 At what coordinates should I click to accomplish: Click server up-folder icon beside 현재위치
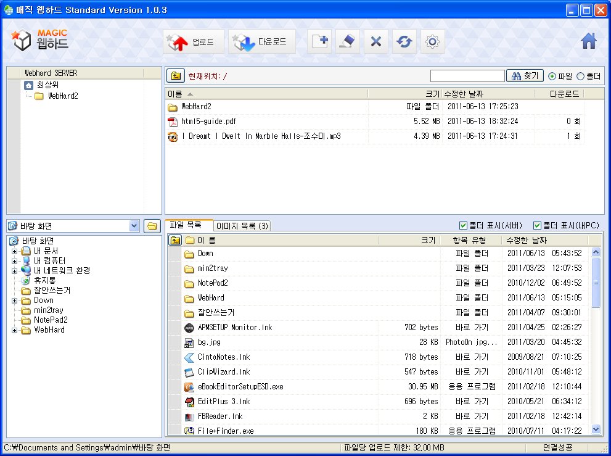coord(176,76)
